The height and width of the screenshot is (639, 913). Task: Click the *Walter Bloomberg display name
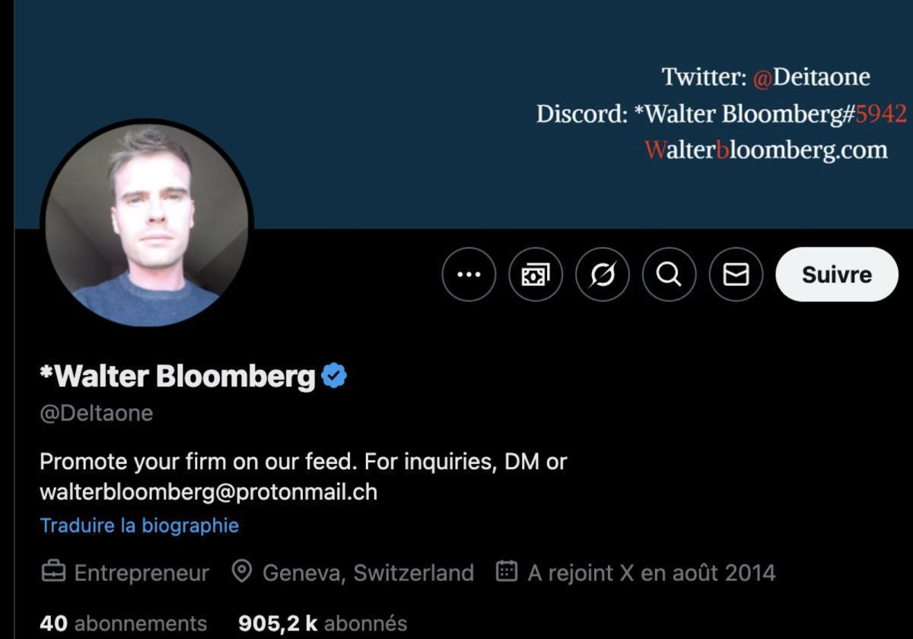click(x=177, y=376)
